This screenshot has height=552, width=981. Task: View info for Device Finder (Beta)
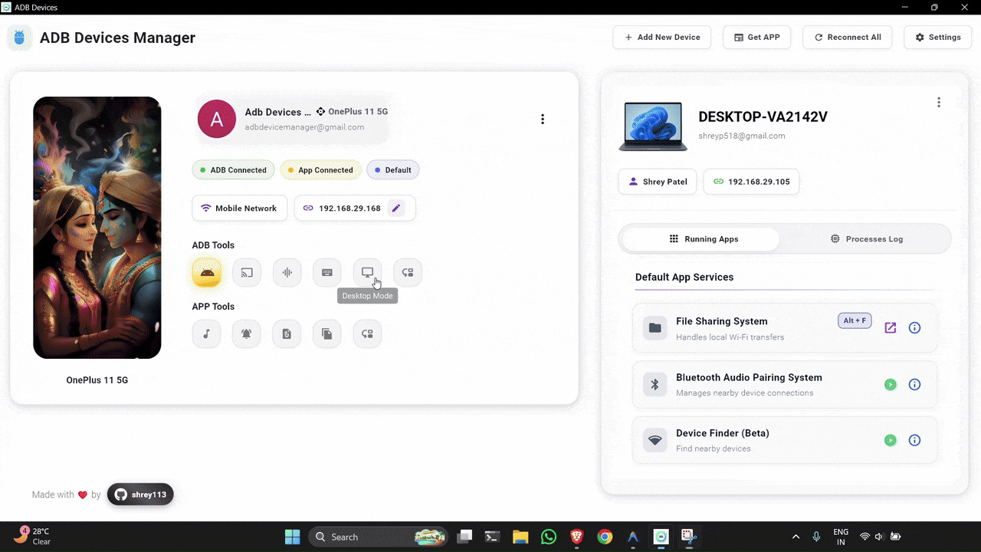914,440
